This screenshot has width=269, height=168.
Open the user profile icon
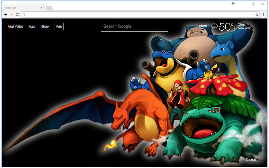pyautogui.click(x=233, y=4)
